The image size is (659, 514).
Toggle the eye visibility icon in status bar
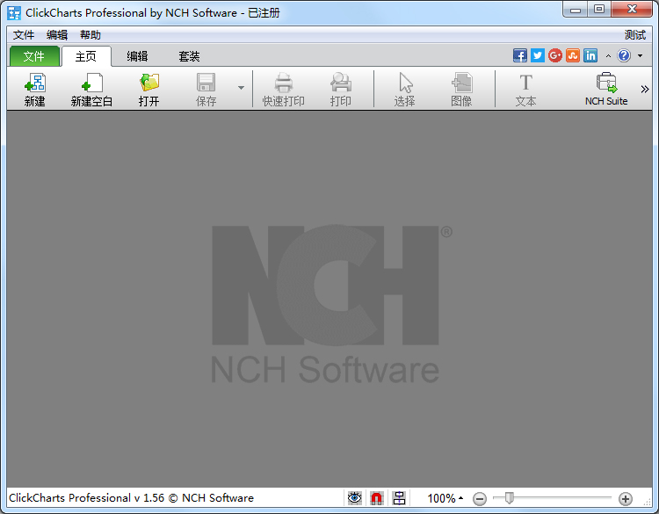[x=354, y=498]
